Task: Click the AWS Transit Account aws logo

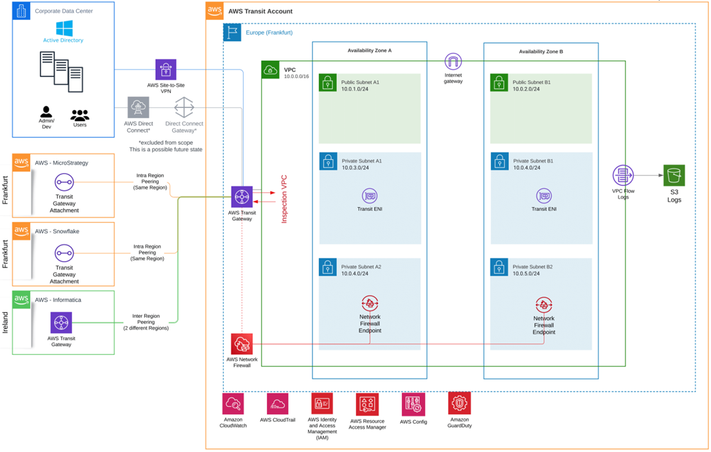Action: point(215,11)
